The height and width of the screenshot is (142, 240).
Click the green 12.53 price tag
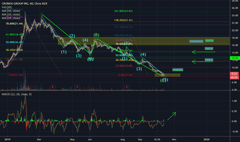235,58
